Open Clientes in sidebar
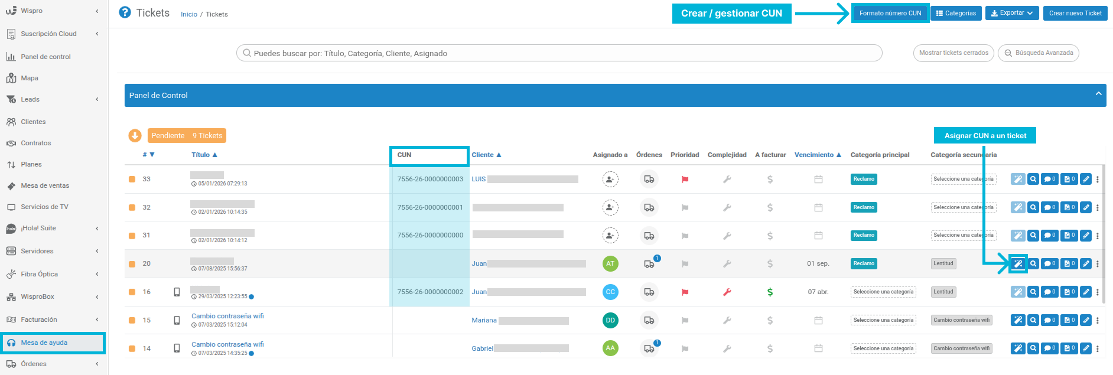The width and height of the screenshot is (1113, 375). (33, 122)
